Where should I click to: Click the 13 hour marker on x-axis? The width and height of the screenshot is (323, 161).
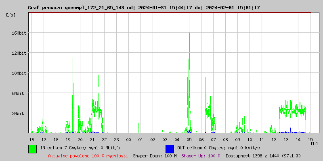pos(286,139)
